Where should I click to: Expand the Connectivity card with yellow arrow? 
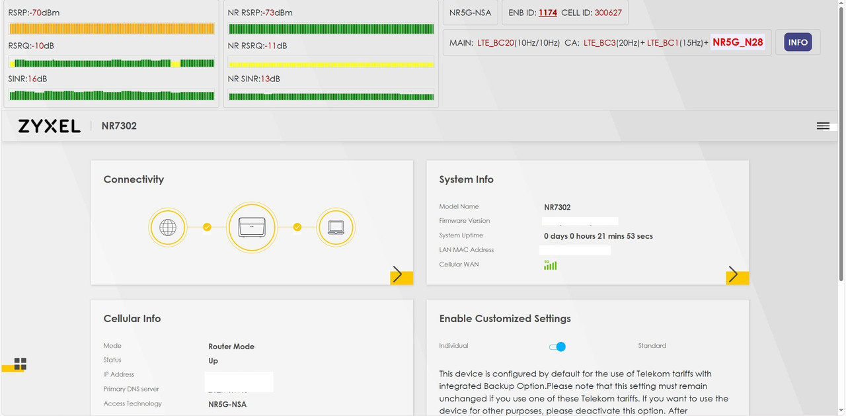401,274
